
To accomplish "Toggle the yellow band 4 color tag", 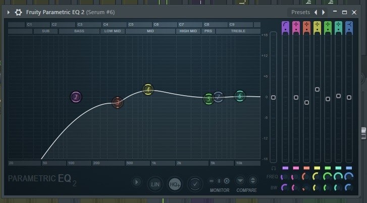I will [x=317, y=168].
